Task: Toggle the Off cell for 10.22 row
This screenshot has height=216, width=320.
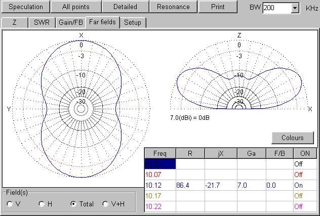Action: click(x=305, y=207)
